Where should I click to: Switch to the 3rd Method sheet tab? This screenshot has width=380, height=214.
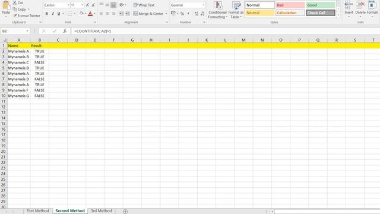click(x=102, y=211)
